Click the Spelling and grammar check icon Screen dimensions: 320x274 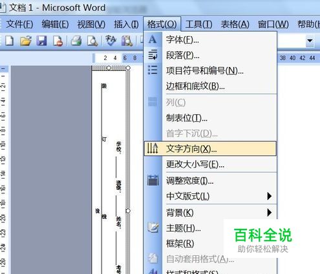[111, 41]
